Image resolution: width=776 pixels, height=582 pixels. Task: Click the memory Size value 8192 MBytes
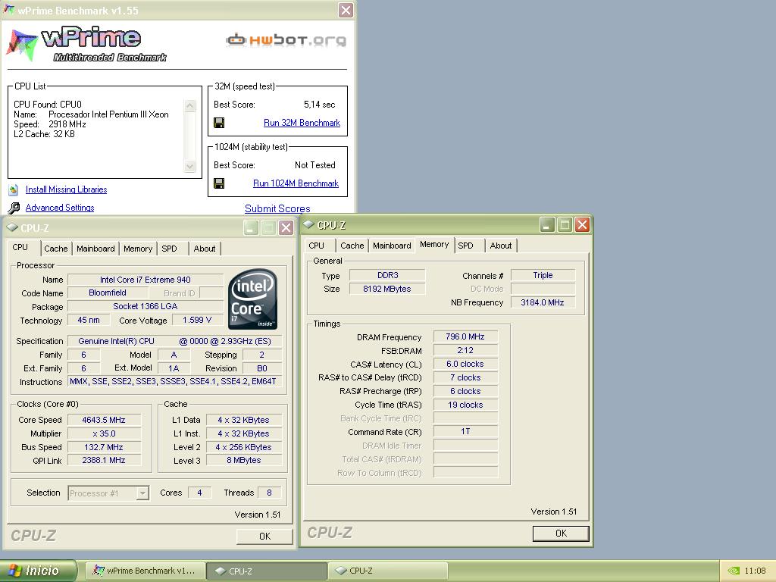coord(387,289)
